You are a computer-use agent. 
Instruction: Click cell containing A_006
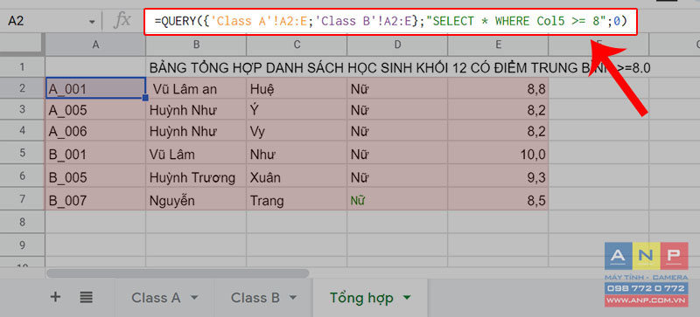point(95,131)
